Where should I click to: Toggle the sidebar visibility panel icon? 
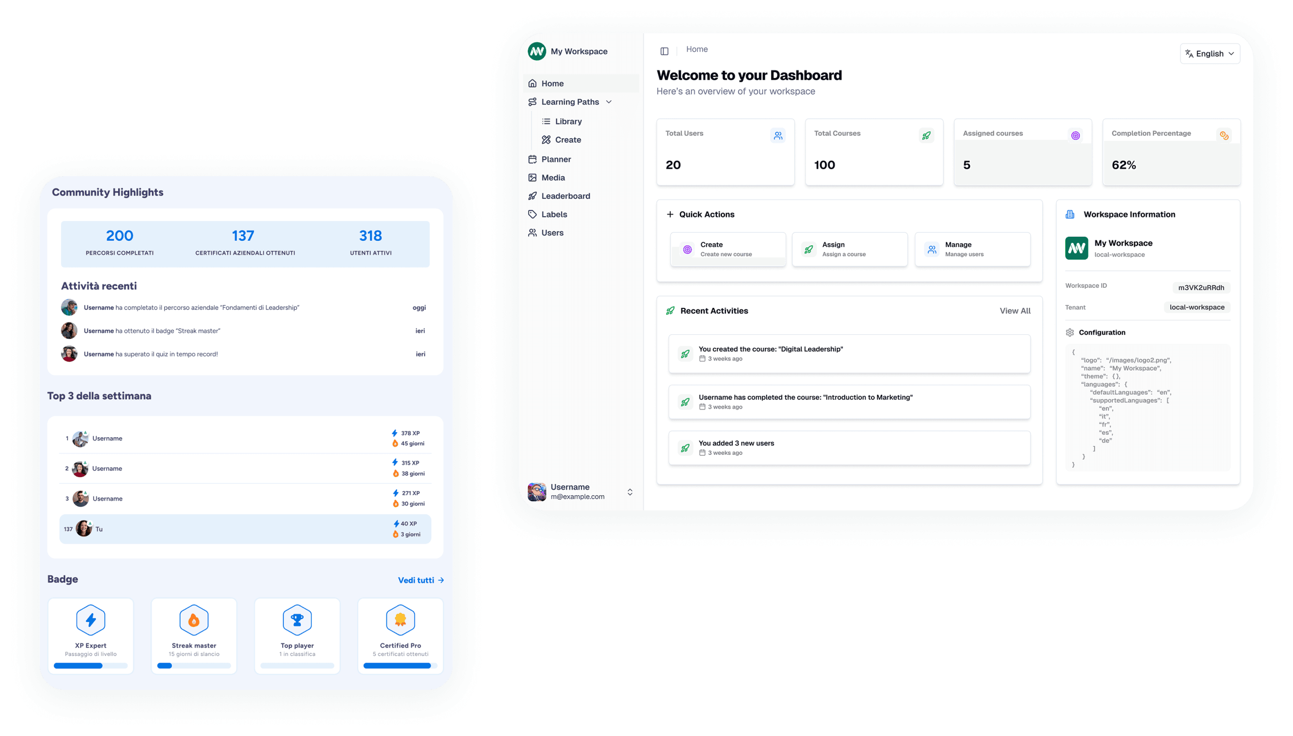[x=664, y=51]
